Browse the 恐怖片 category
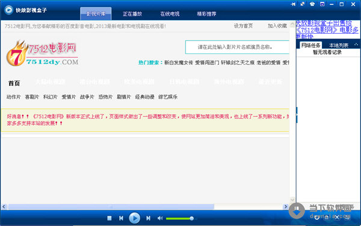 (105, 97)
